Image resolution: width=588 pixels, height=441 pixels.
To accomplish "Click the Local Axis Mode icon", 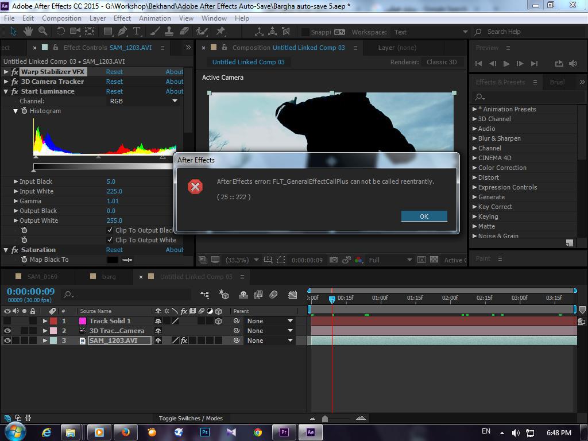I will (259, 32).
